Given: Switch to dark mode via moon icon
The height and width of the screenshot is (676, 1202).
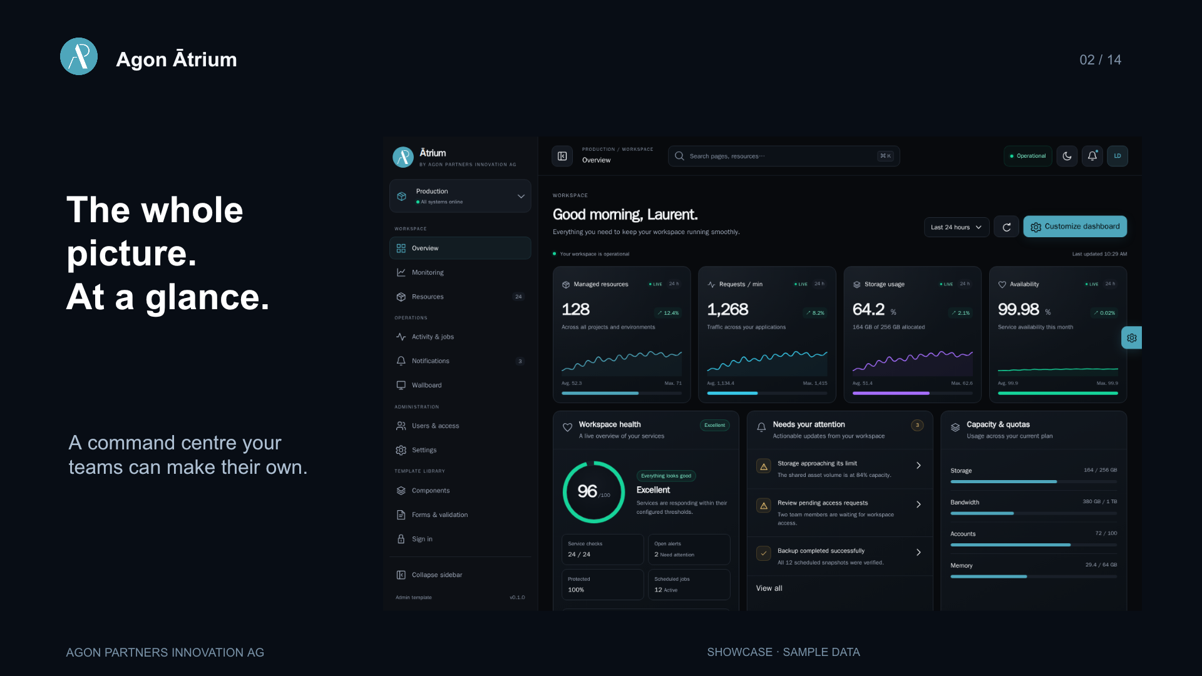Looking at the screenshot, I should tap(1067, 156).
